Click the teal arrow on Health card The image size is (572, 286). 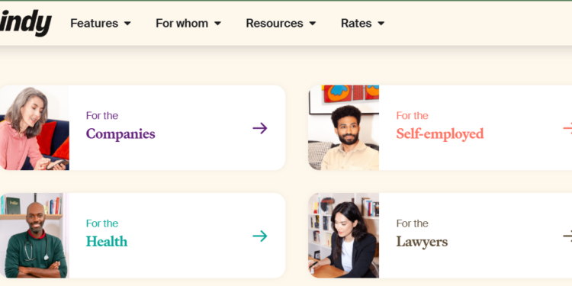[x=260, y=236]
